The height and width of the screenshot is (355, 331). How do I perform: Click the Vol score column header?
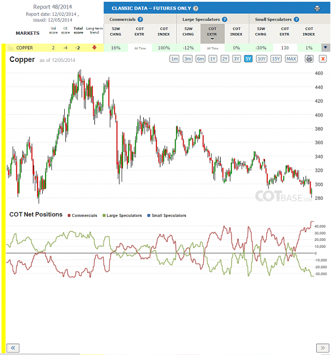coord(53,31)
